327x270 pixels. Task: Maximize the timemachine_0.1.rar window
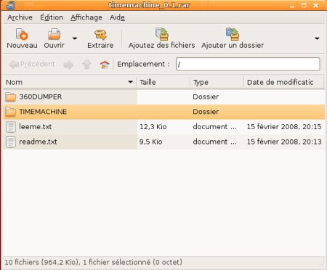304,5
